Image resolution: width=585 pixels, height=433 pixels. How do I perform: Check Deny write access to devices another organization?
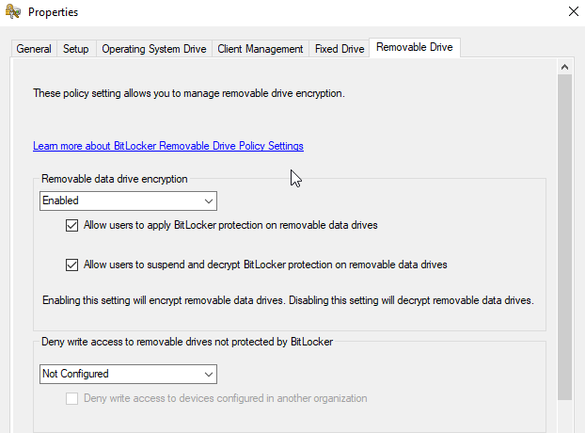point(71,399)
